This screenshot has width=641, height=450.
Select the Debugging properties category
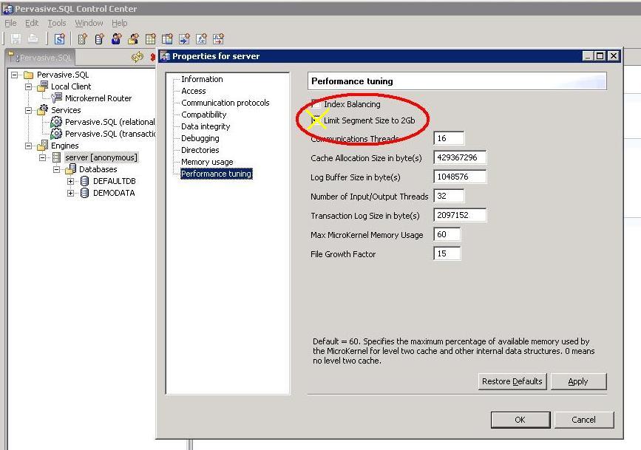tap(200, 138)
